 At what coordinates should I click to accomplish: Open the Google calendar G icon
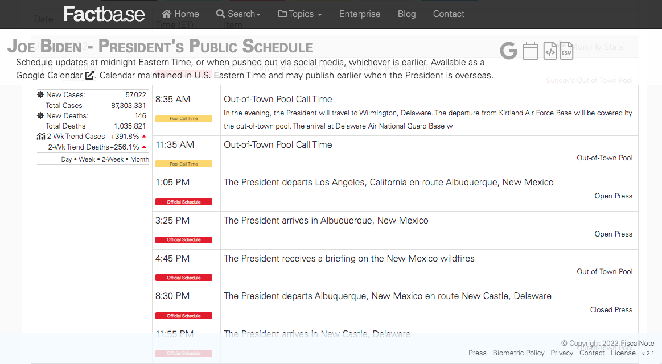coord(508,51)
